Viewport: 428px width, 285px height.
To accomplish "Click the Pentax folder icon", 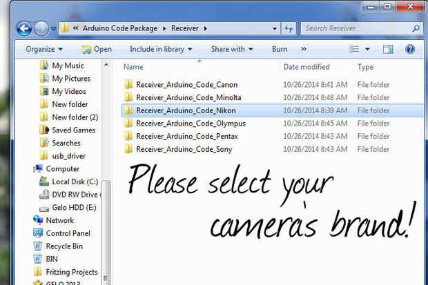I will coord(128,136).
